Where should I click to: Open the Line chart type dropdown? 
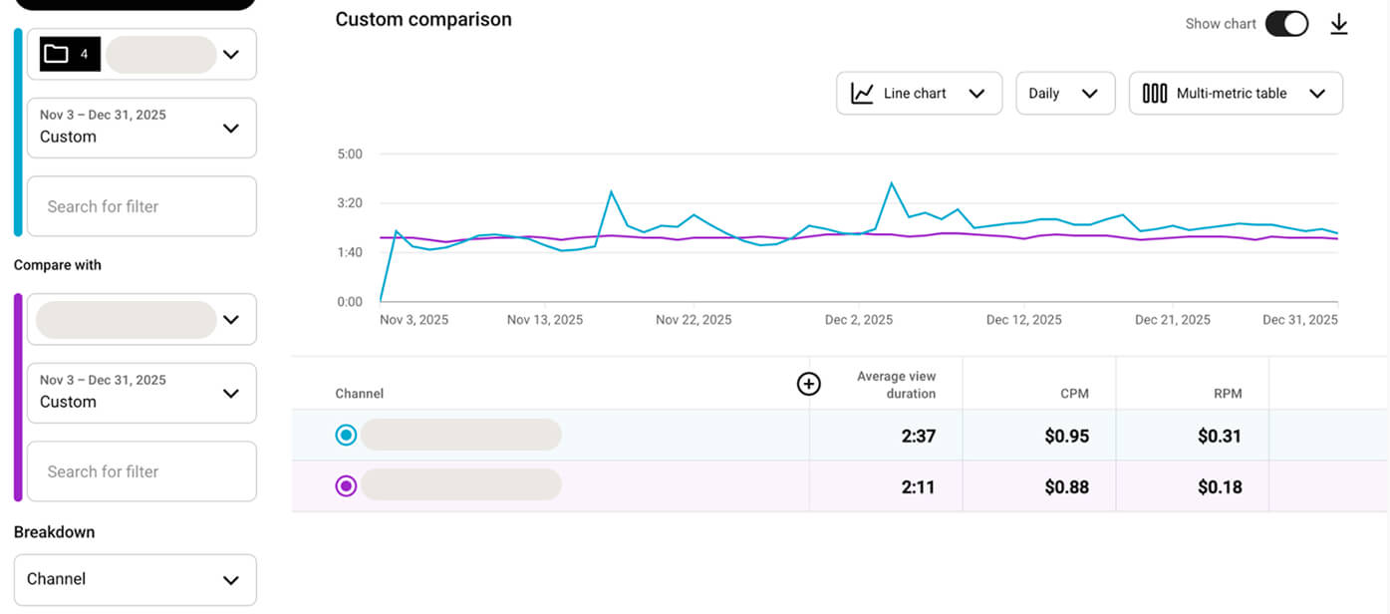919,93
